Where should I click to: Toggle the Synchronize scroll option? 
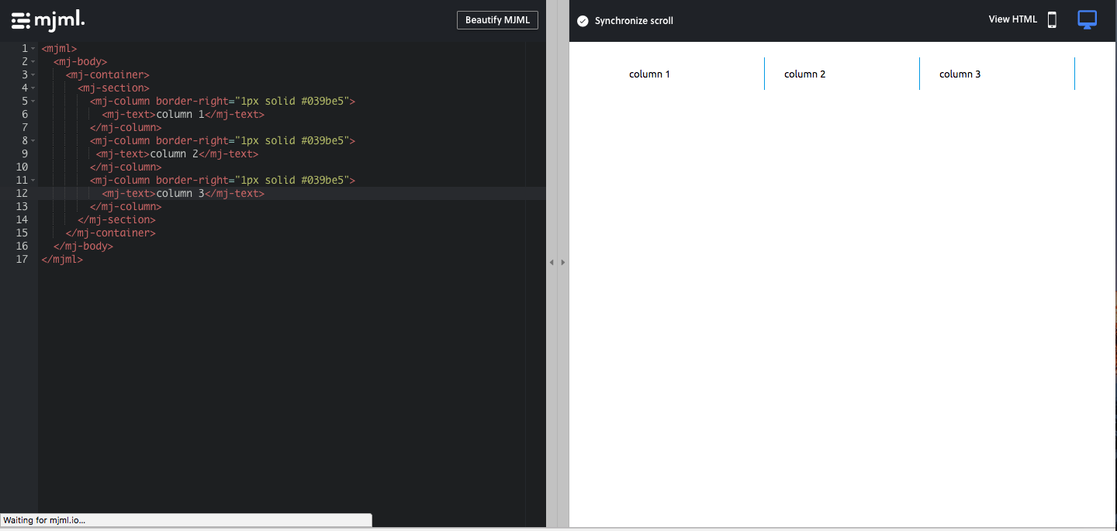click(633, 21)
